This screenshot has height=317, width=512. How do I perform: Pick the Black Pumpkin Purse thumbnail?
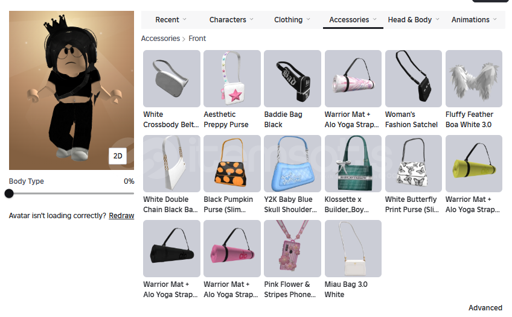(232, 163)
